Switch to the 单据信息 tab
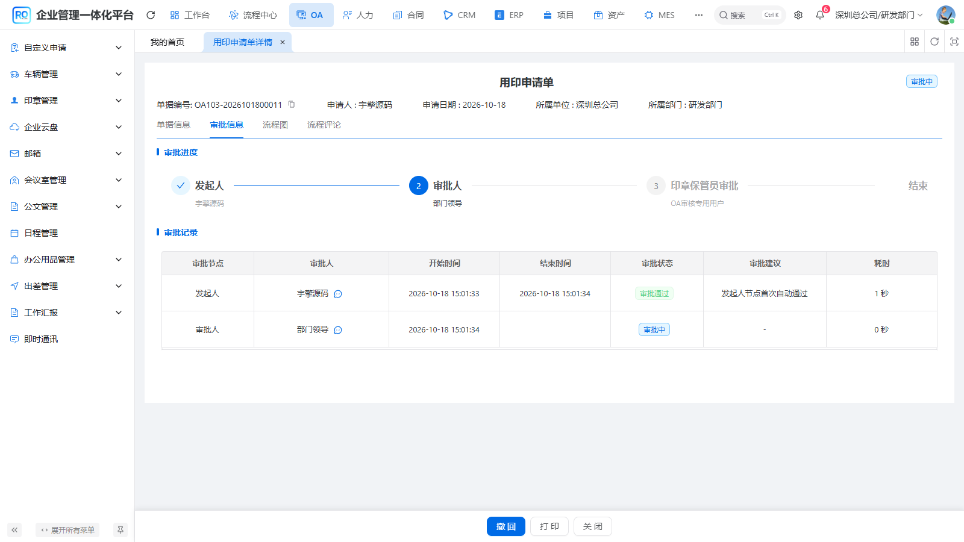Viewport: 964px width, 542px height. tap(174, 125)
